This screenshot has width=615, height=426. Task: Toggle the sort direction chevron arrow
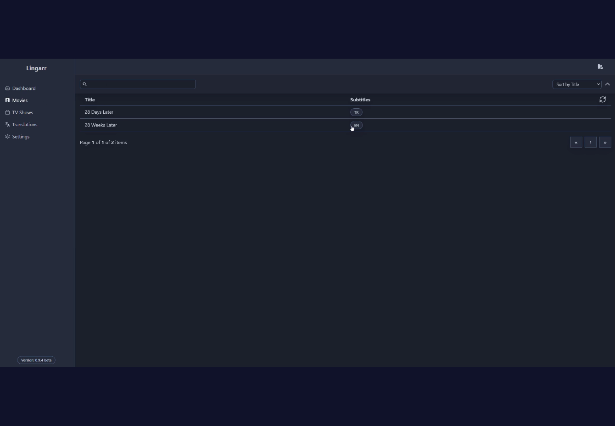pos(608,84)
